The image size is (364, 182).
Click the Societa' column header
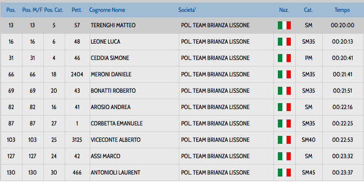187,10
